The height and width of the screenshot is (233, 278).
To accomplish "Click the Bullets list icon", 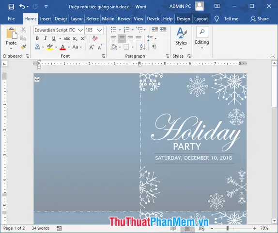I will pos(113,30).
